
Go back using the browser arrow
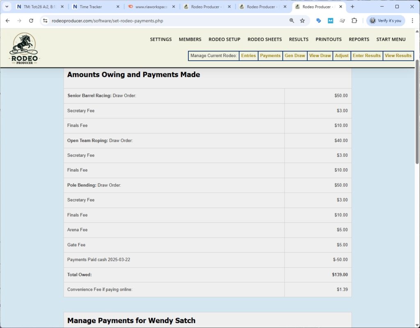(x=8, y=20)
